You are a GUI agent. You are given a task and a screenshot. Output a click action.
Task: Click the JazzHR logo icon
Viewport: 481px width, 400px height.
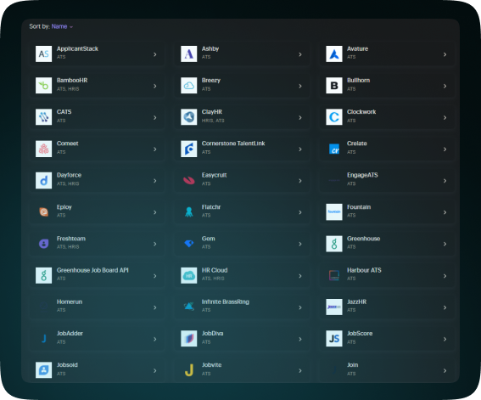point(334,307)
